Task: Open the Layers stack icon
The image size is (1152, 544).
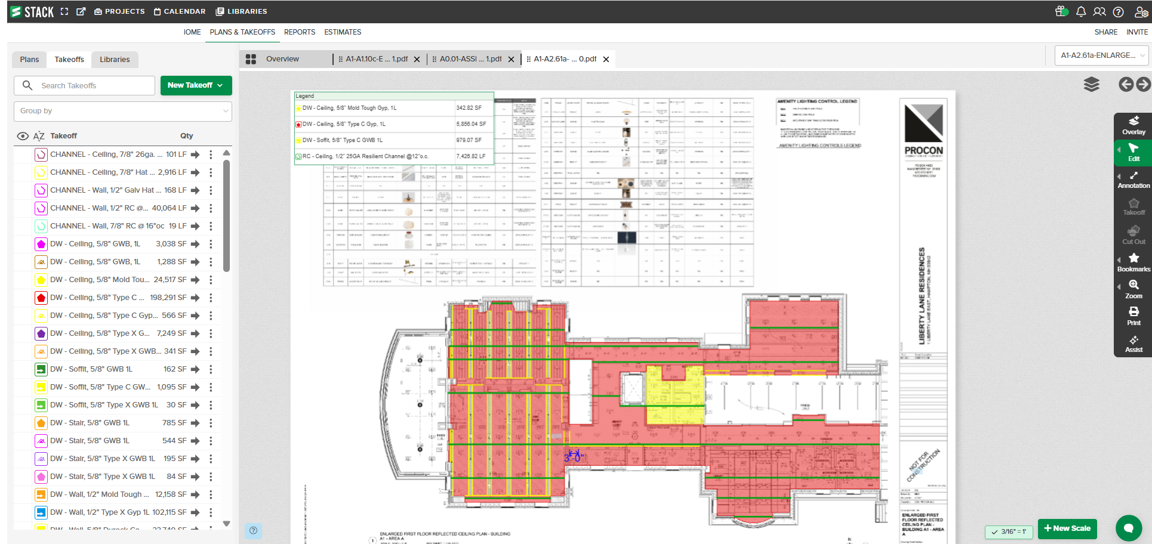Action: click(x=1091, y=85)
